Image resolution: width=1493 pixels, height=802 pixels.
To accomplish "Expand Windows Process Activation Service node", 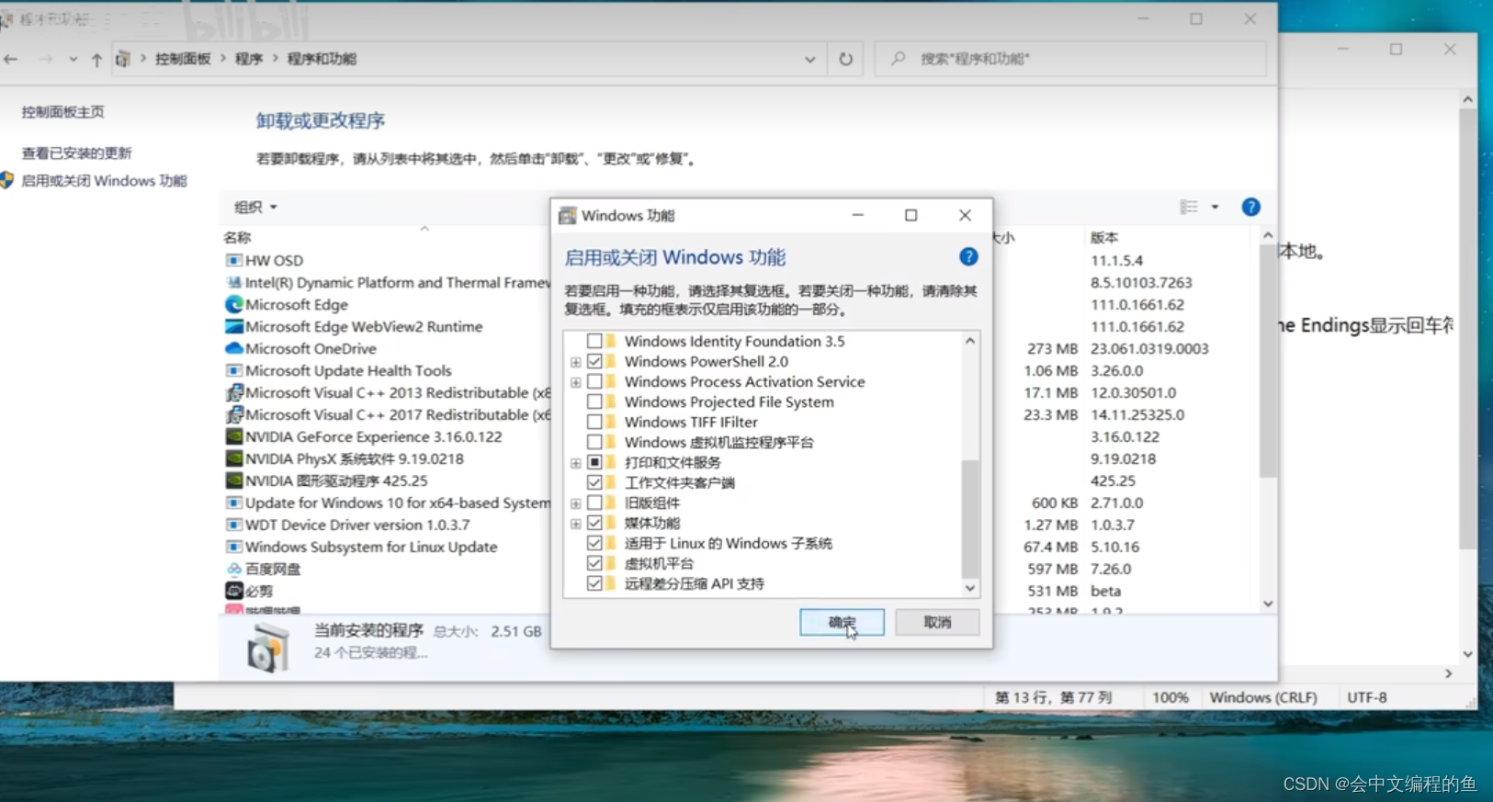I will pyautogui.click(x=575, y=382).
